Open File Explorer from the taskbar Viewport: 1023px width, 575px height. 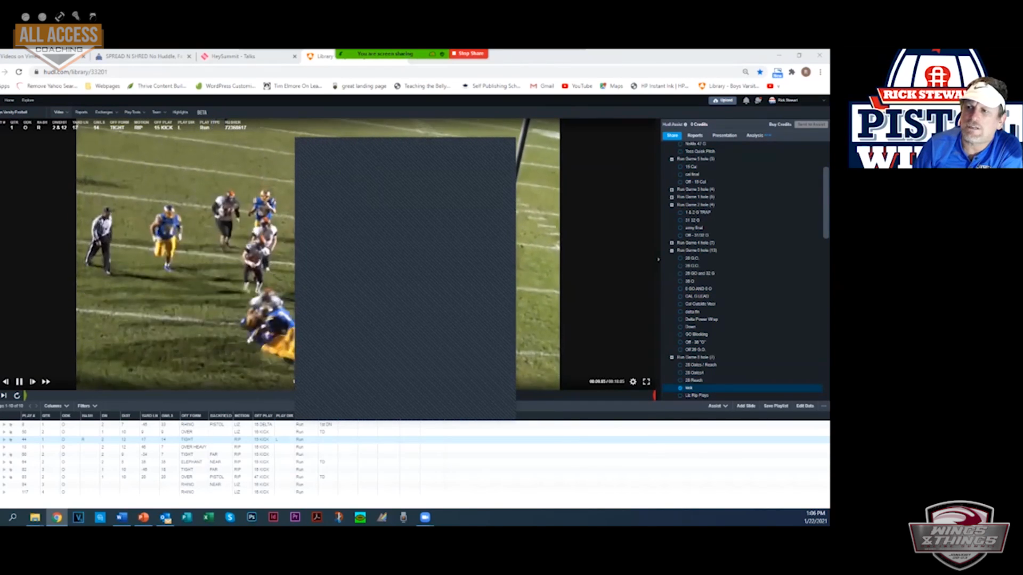pos(35,517)
